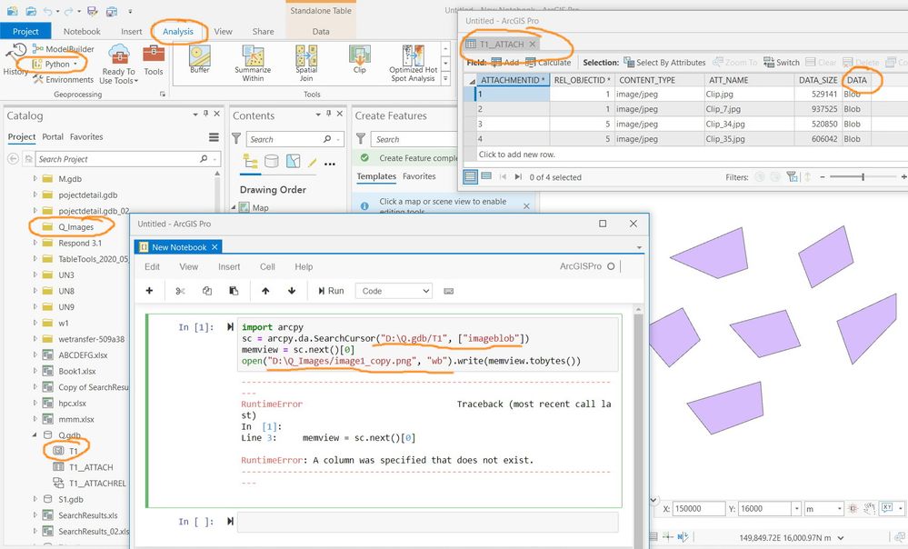Open the notebook Cell menu
908x549 pixels.
(267, 266)
